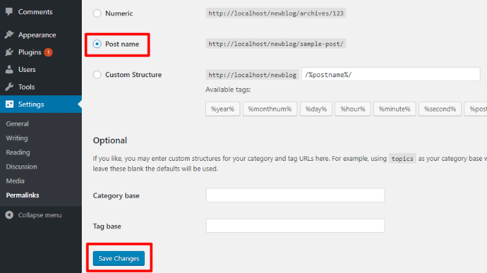
Task: Open the Media settings submenu item
Action: pyautogui.click(x=15, y=181)
